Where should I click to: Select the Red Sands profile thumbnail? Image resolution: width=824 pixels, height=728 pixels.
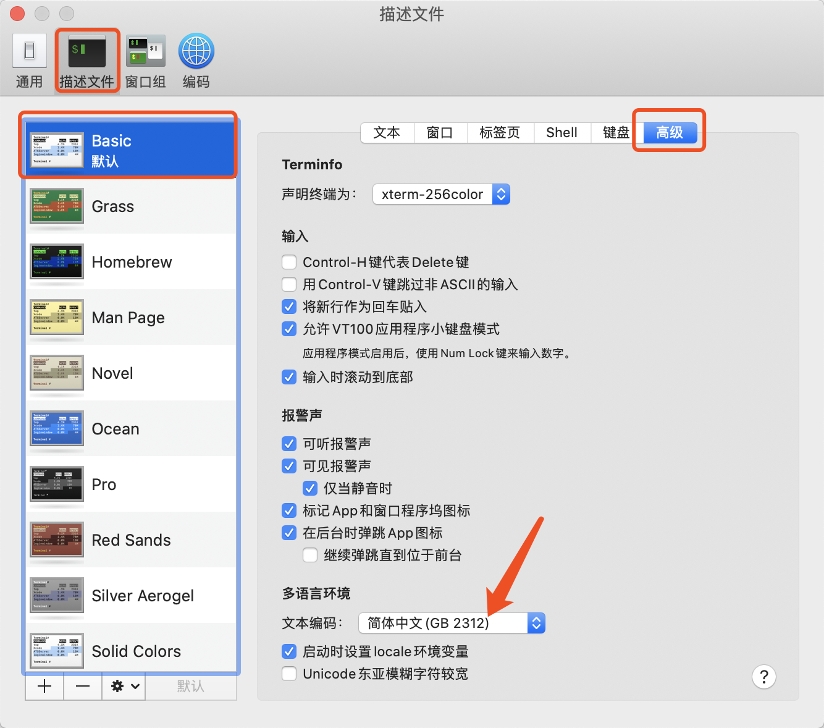pyautogui.click(x=56, y=540)
